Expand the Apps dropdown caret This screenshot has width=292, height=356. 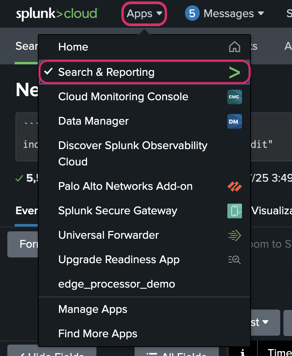[158, 13]
